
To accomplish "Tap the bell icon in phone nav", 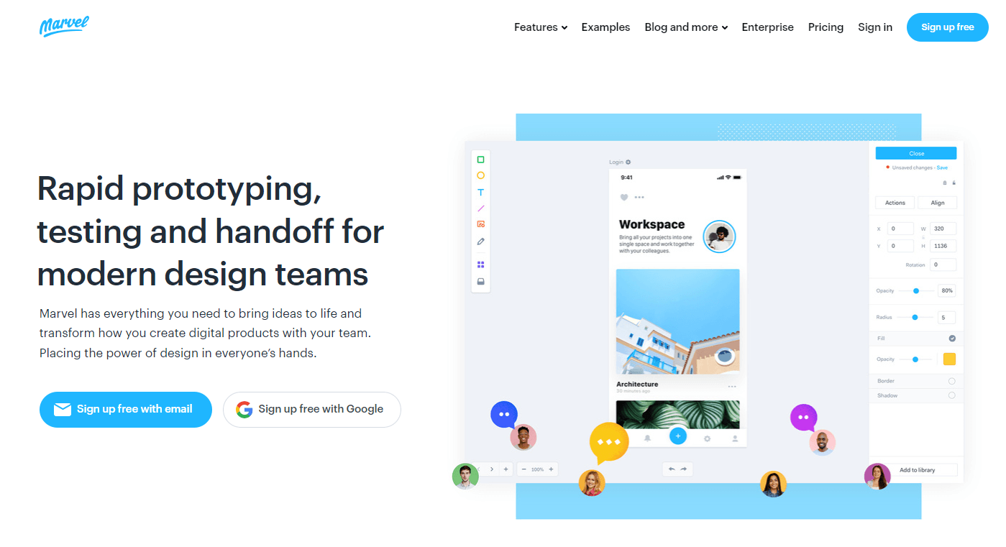I will click(x=647, y=438).
